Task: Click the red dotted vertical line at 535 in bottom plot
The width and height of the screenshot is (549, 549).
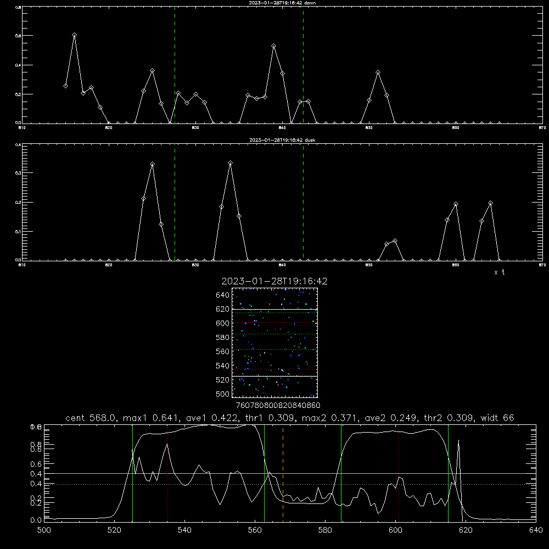Action: (x=167, y=473)
